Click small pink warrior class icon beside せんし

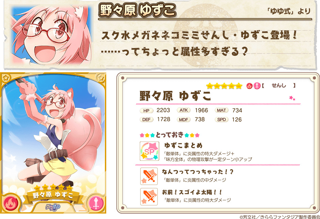pyautogui.click(x=257, y=86)
